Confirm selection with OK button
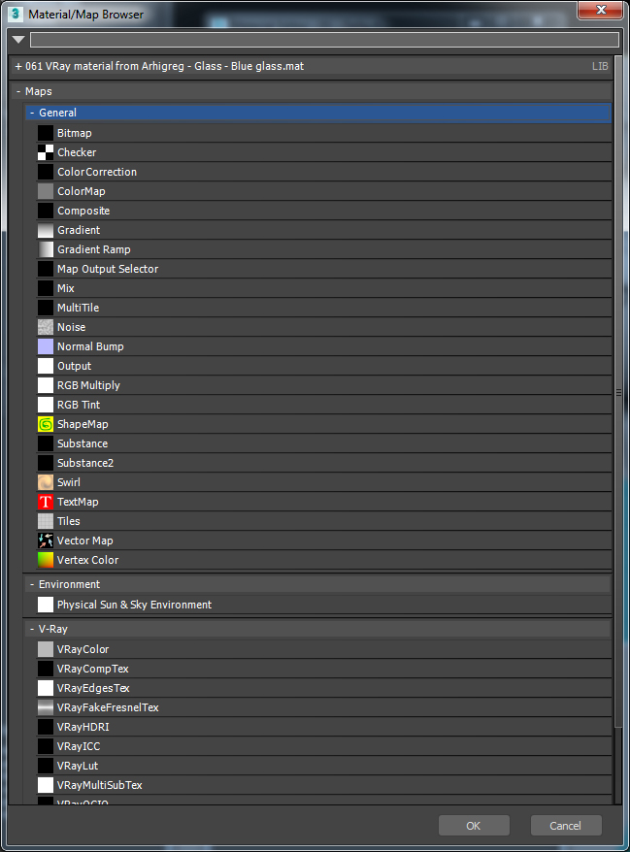Screen dimensions: 630x852 [474, 826]
